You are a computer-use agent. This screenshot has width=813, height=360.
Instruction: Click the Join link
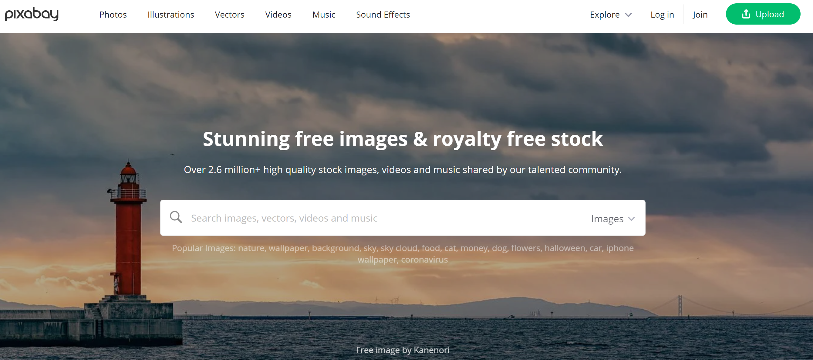coord(700,15)
